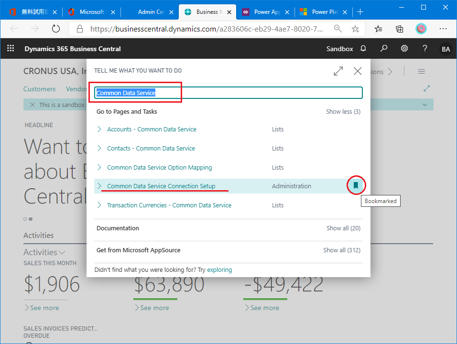The image size is (457, 344).
Task: Close the Power Apps browser tab
Action: (287, 12)
